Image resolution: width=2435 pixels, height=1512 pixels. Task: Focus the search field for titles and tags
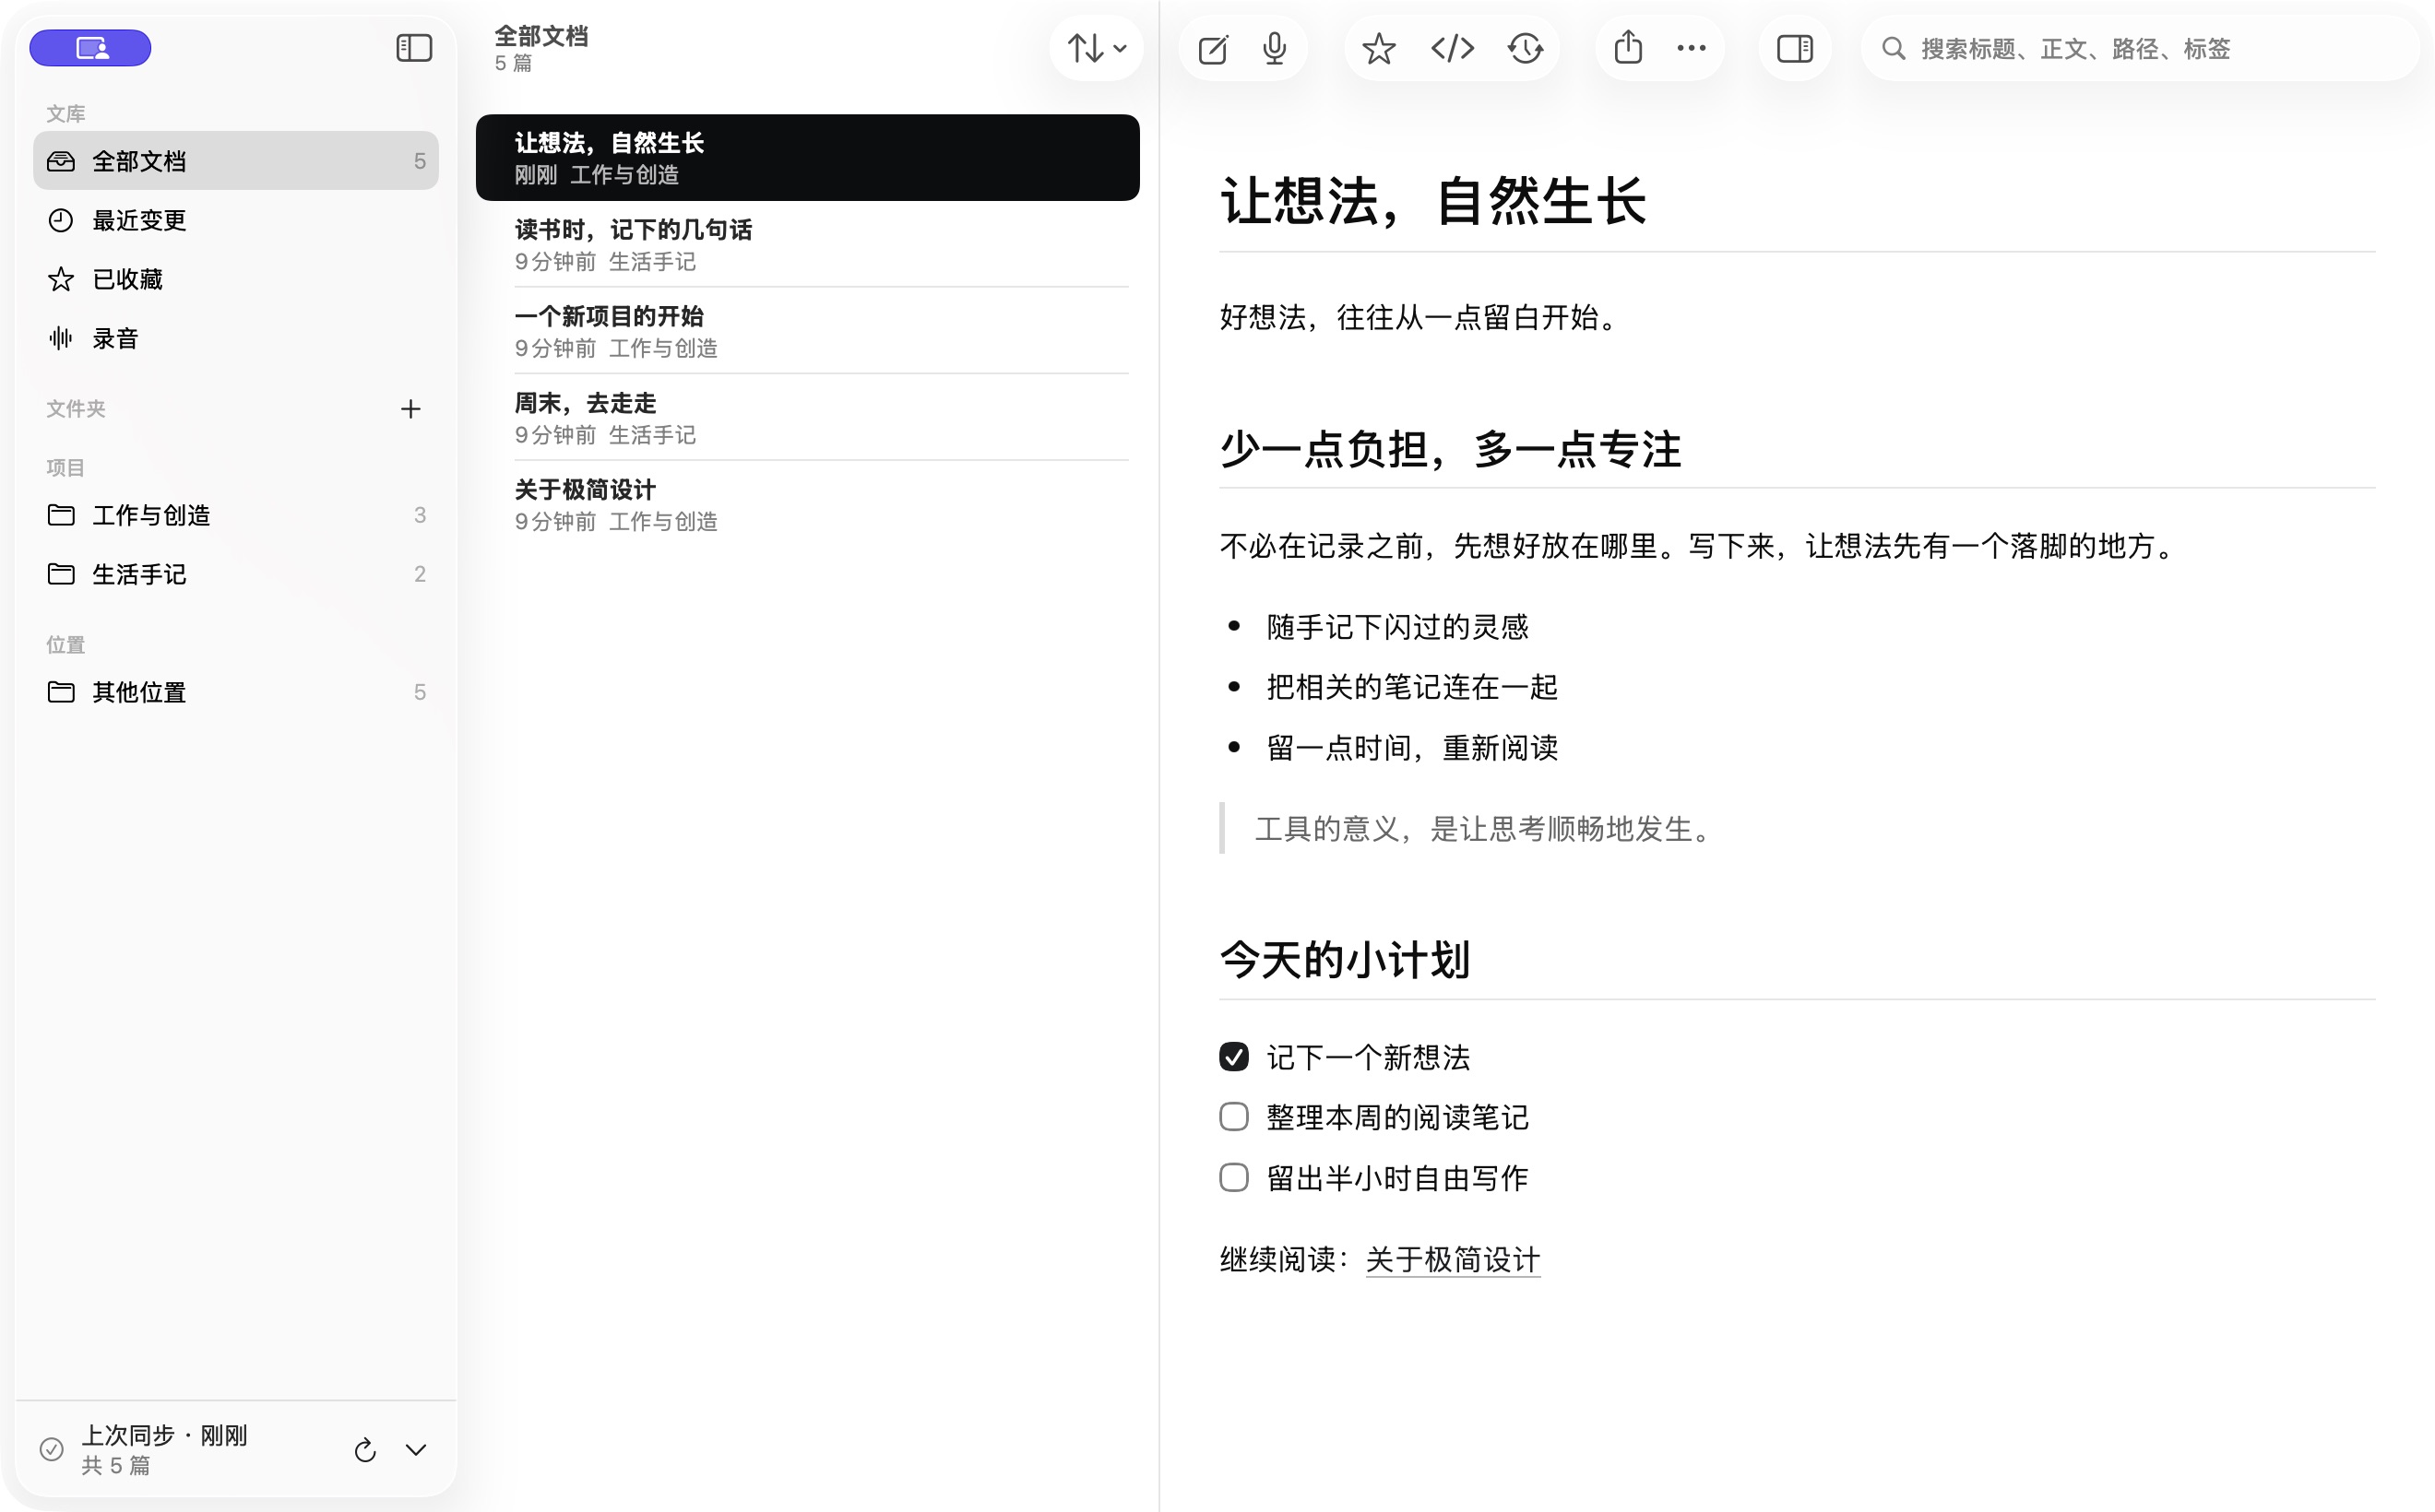[2141, 48]
